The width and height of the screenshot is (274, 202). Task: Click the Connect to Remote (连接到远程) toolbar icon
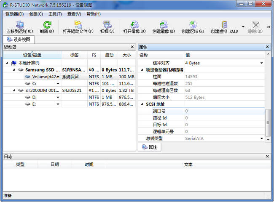coord(19,25)
